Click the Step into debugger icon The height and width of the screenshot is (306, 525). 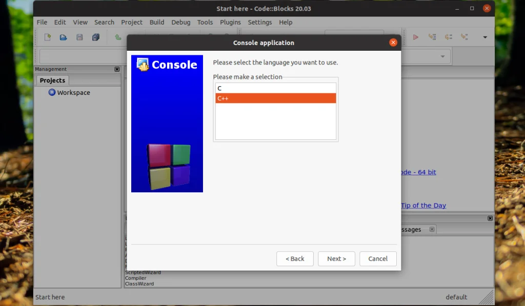(x=449, y=37)
